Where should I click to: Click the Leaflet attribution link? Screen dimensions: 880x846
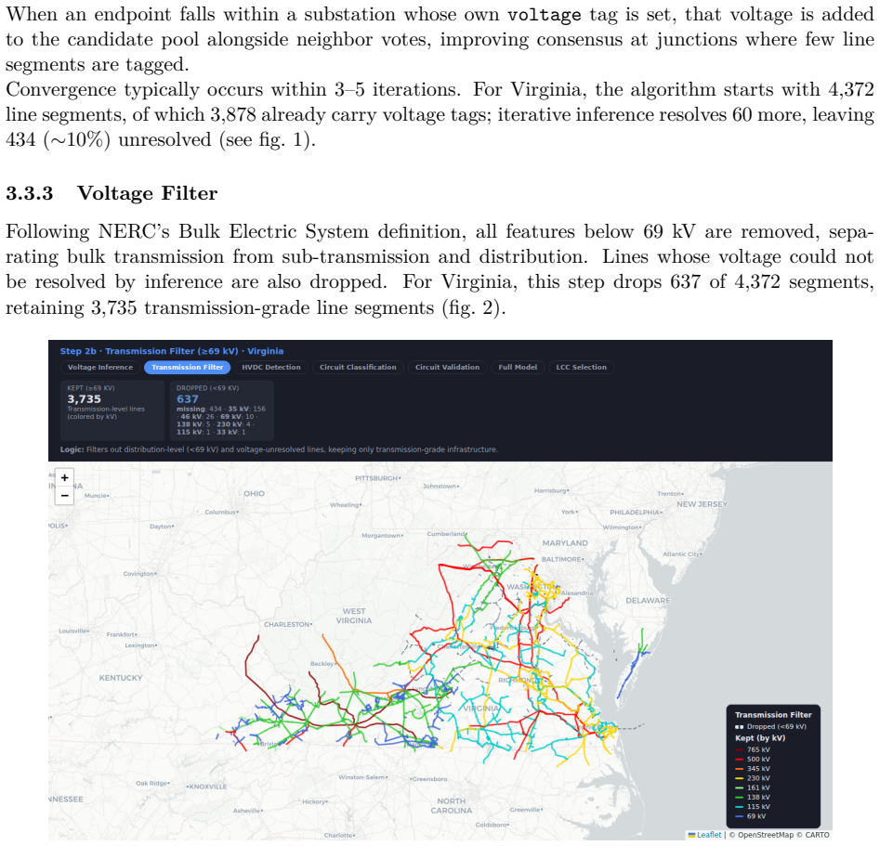[x=709, y=835]
